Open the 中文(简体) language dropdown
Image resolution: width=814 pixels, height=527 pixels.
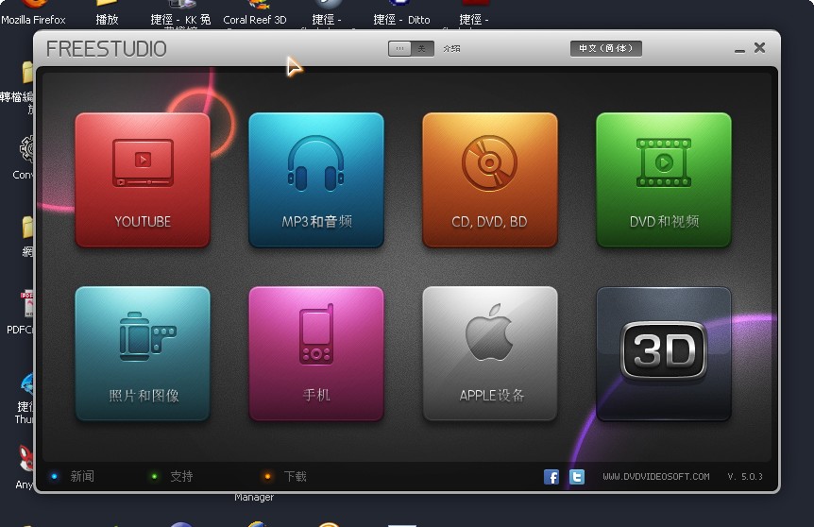606,48
